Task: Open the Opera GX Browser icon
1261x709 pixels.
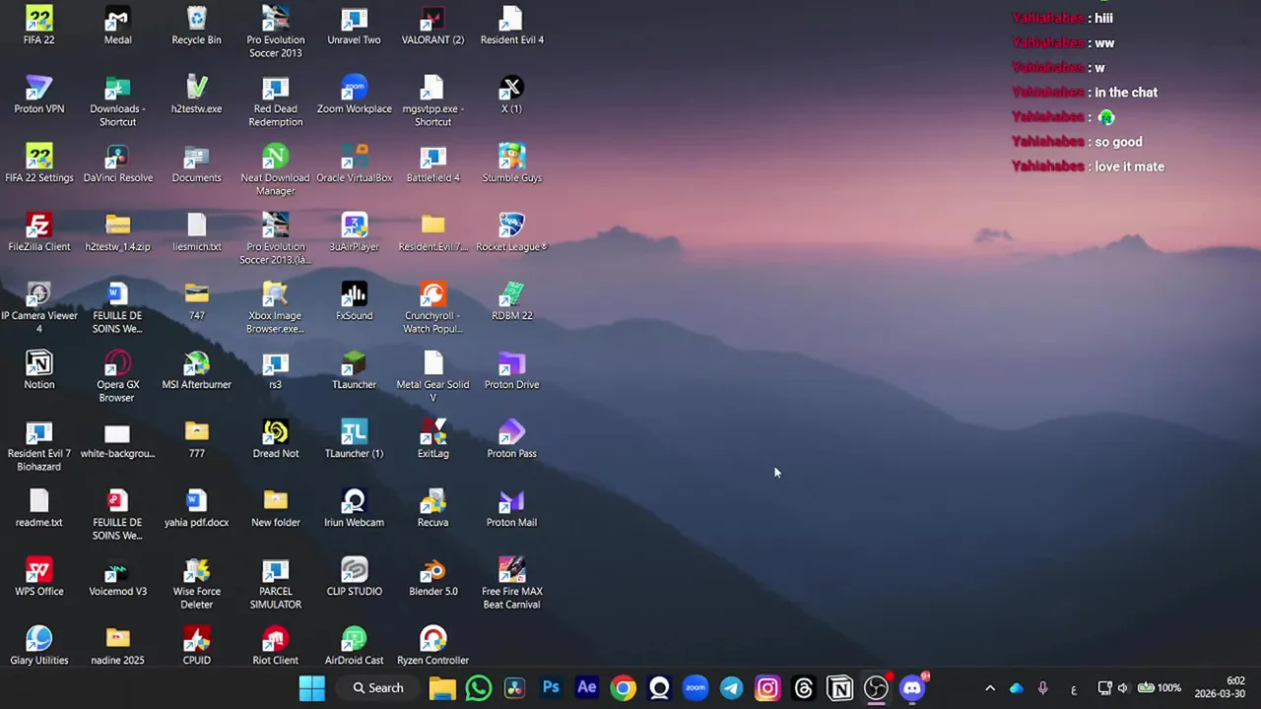Action: pos(117,377)
